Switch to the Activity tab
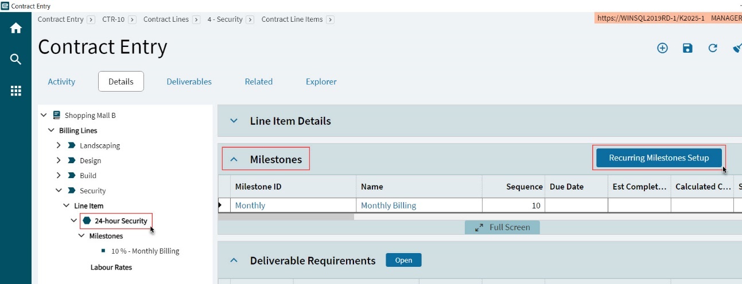 click(61, 81)
